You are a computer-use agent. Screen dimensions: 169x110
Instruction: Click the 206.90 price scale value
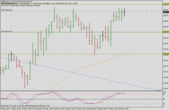pyautogui.click(x=166, y=83)
